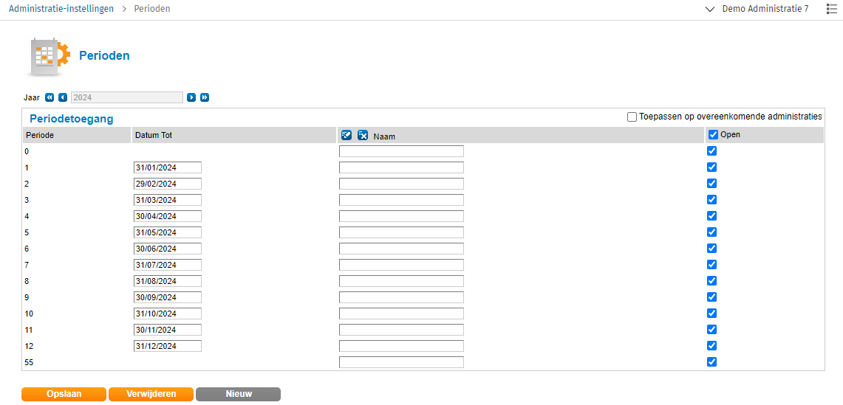Go to the previous year
This screenshot has height=405, width=843.
click(x=63, y=97)
